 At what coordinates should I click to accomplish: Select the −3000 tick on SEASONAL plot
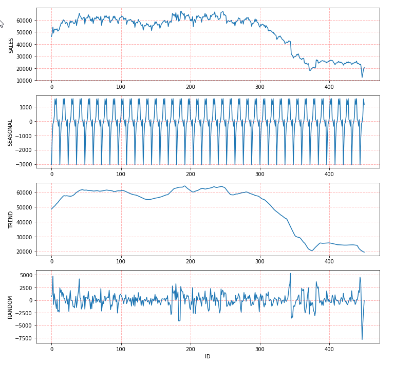pos(24,164)
